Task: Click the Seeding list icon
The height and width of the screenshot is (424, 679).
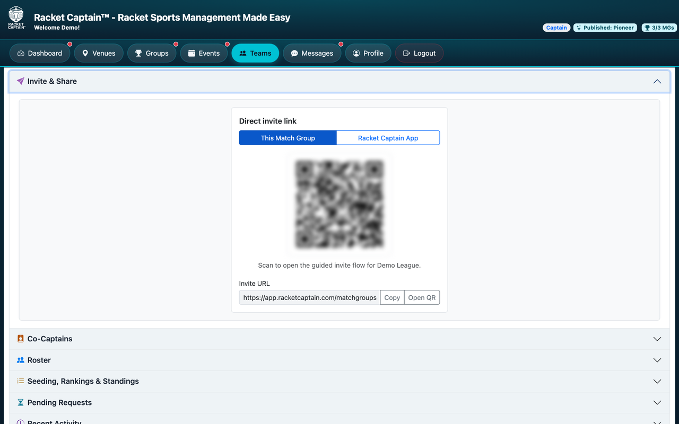Action: tap(20, 381)
